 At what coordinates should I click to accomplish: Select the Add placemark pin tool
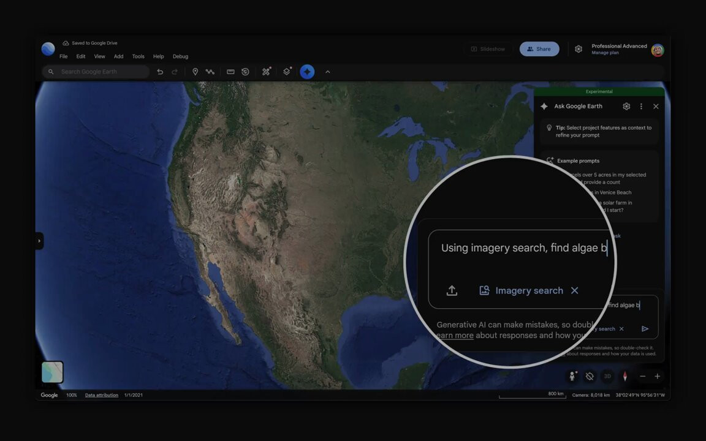point(195,72)
